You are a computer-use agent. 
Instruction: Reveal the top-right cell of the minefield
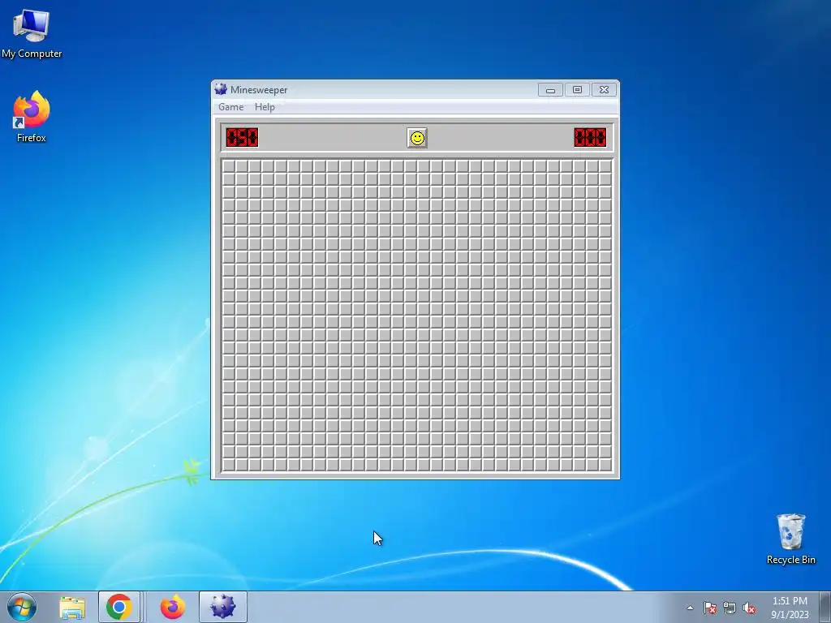tap(605, 166)
